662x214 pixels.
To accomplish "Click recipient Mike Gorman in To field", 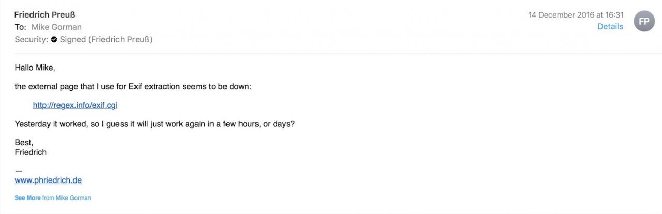I will [x=56, y=27].
